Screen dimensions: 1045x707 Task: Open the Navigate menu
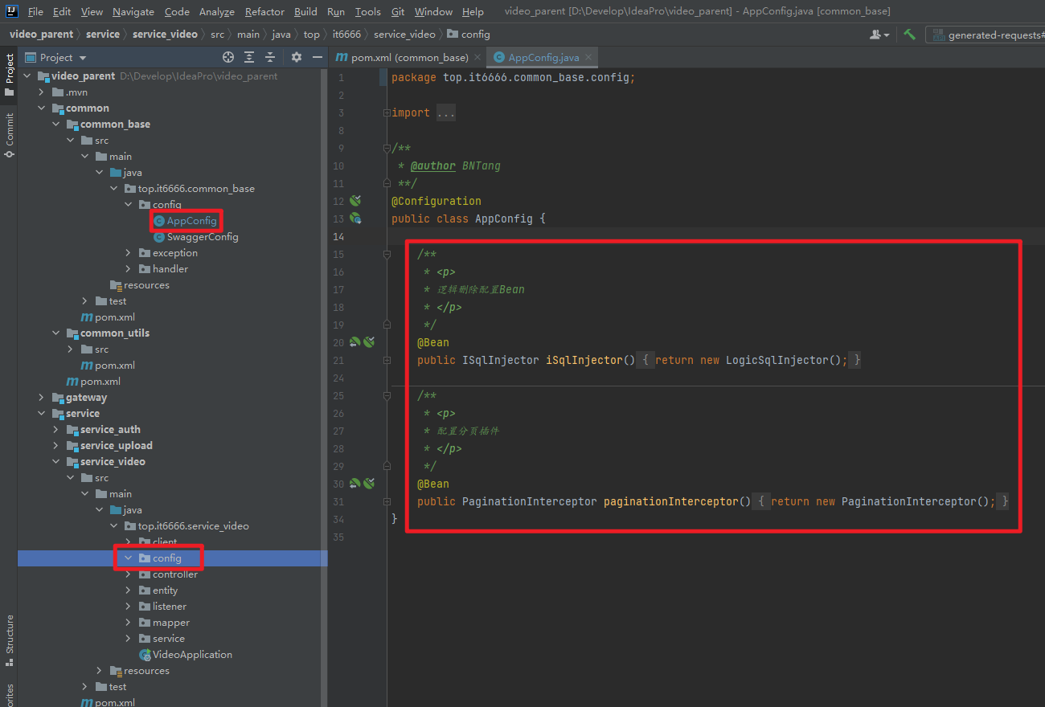(133, 11)
